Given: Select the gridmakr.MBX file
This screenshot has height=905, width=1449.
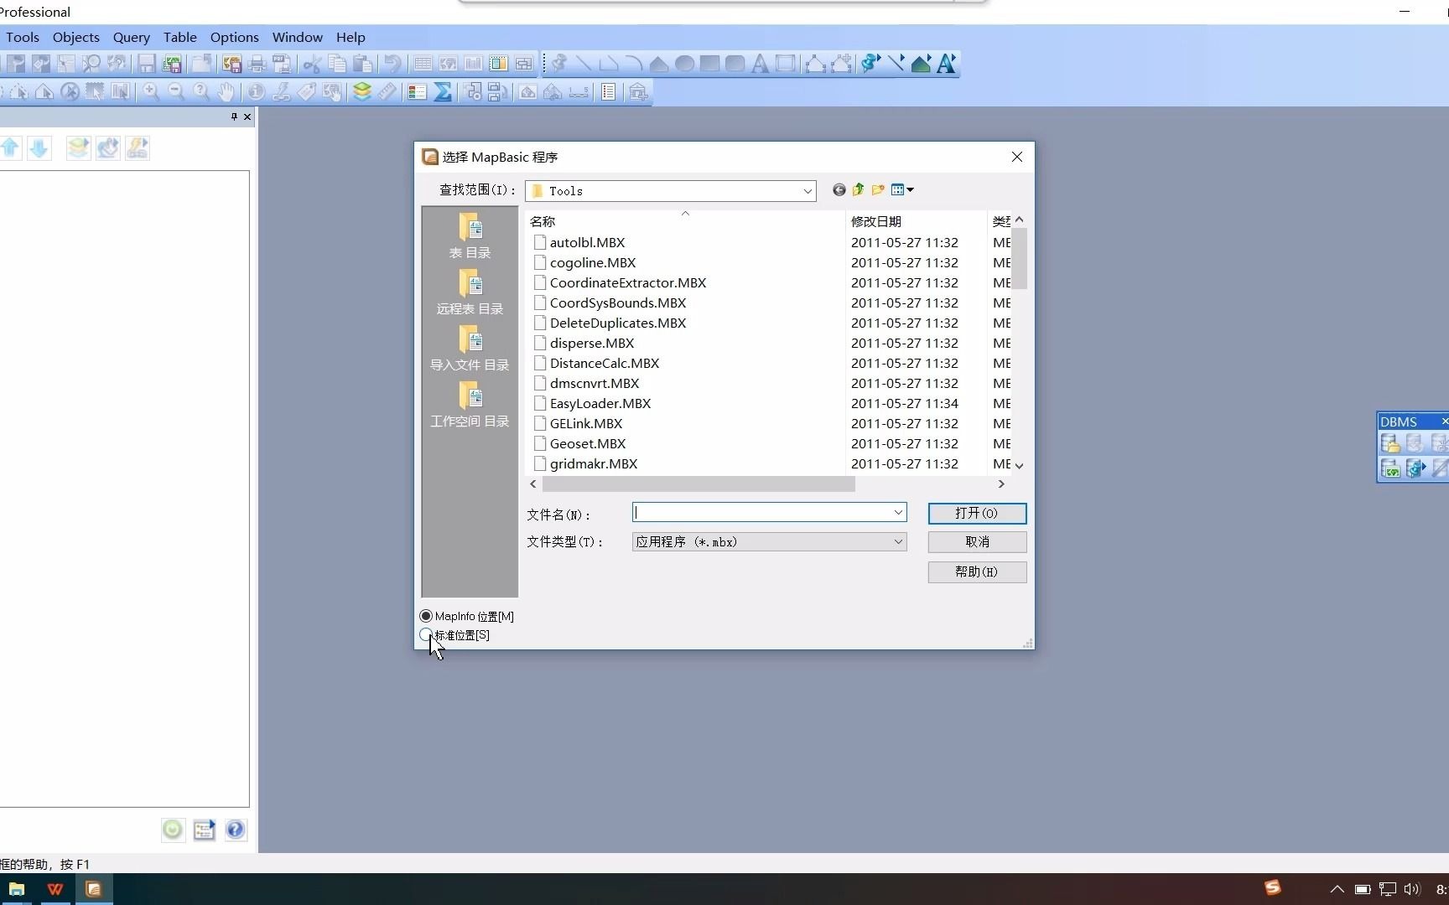Looking at the screenshot, I should click(x=594, y=463).
